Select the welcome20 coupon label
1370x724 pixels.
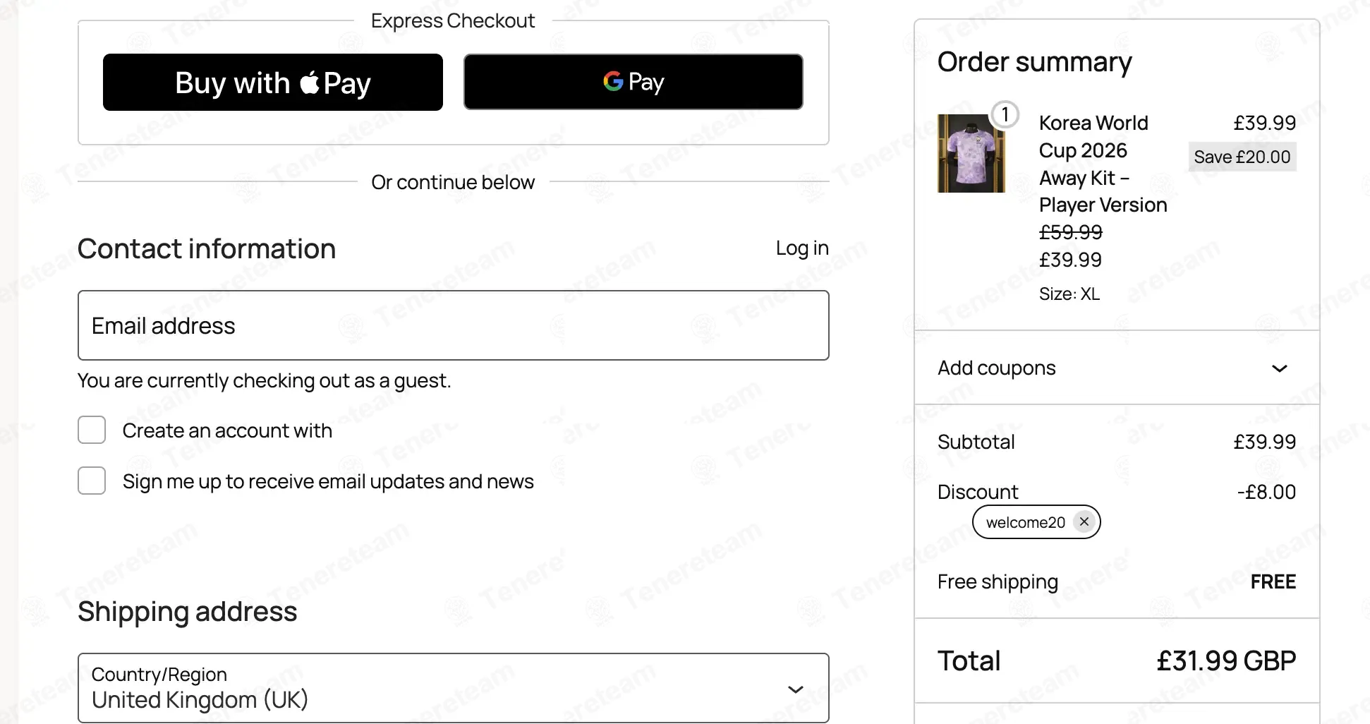[1025, 522]
